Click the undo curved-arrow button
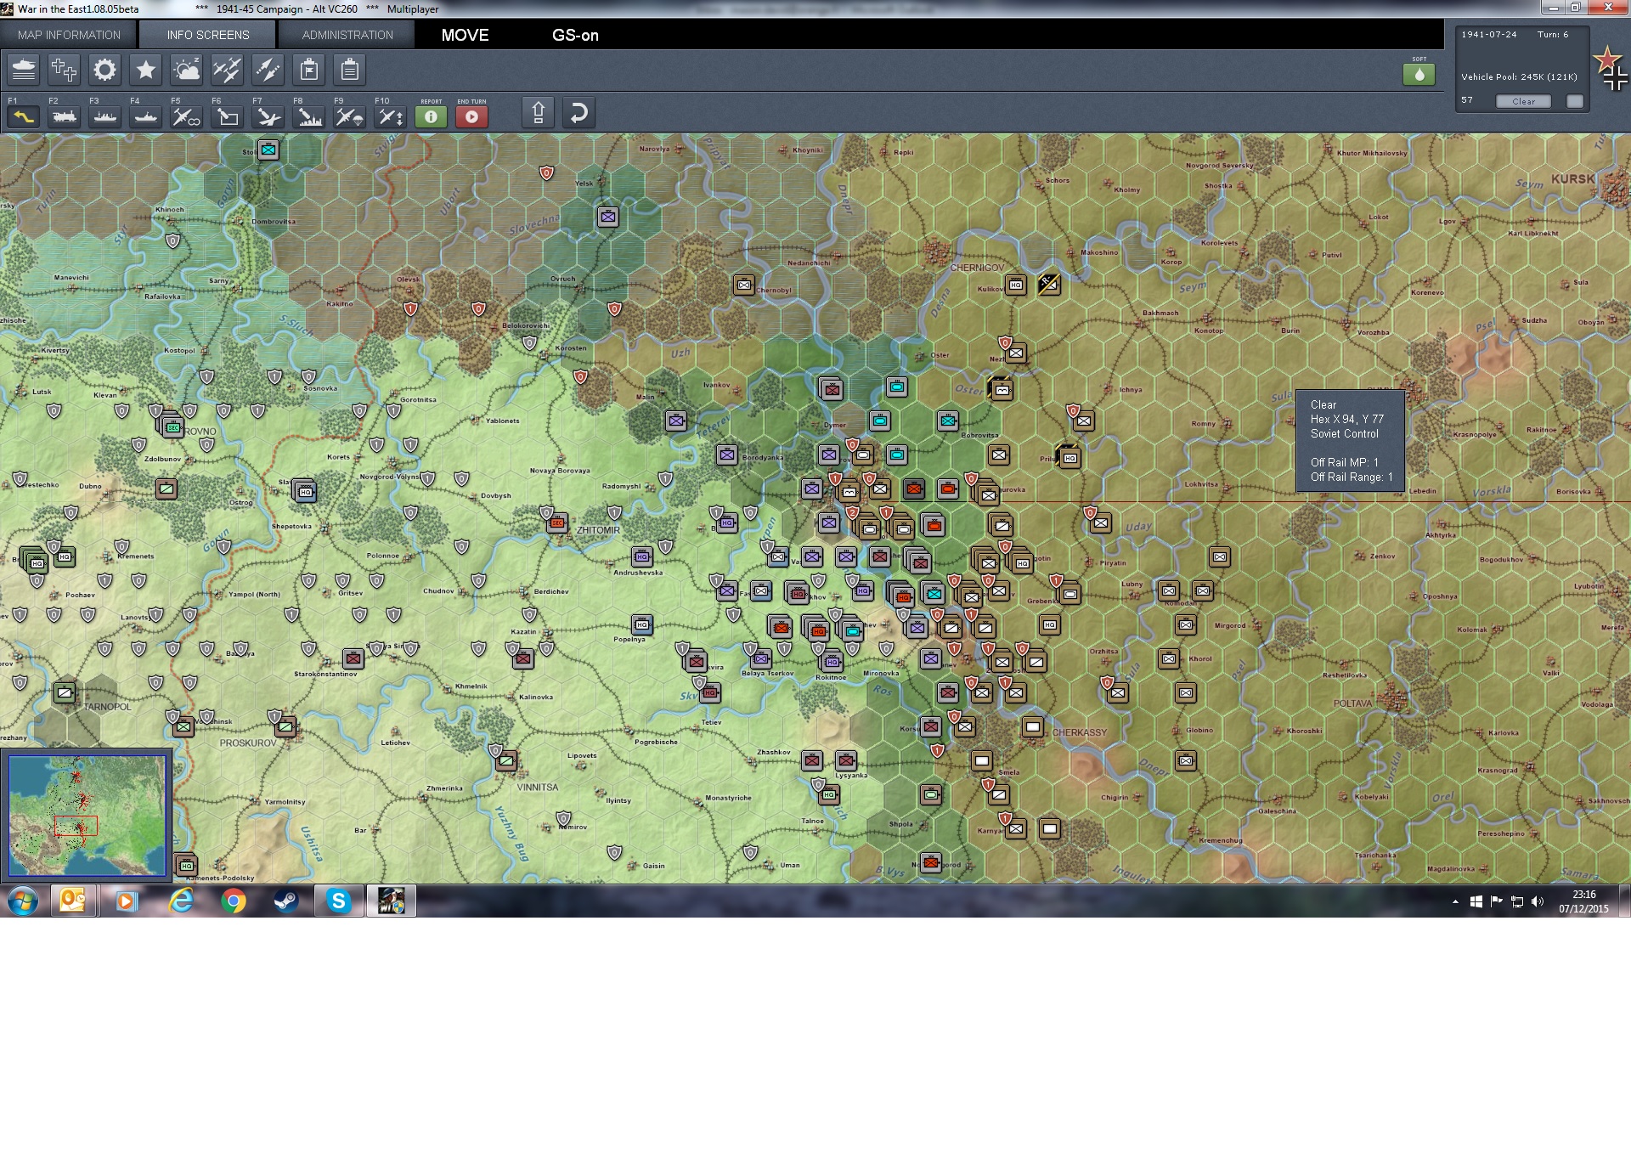This screenshot has height=1175, width=1631. tap(578, 113)
